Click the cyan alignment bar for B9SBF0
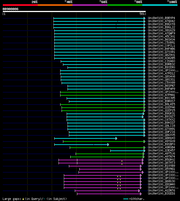 click(x=82, y=145)
